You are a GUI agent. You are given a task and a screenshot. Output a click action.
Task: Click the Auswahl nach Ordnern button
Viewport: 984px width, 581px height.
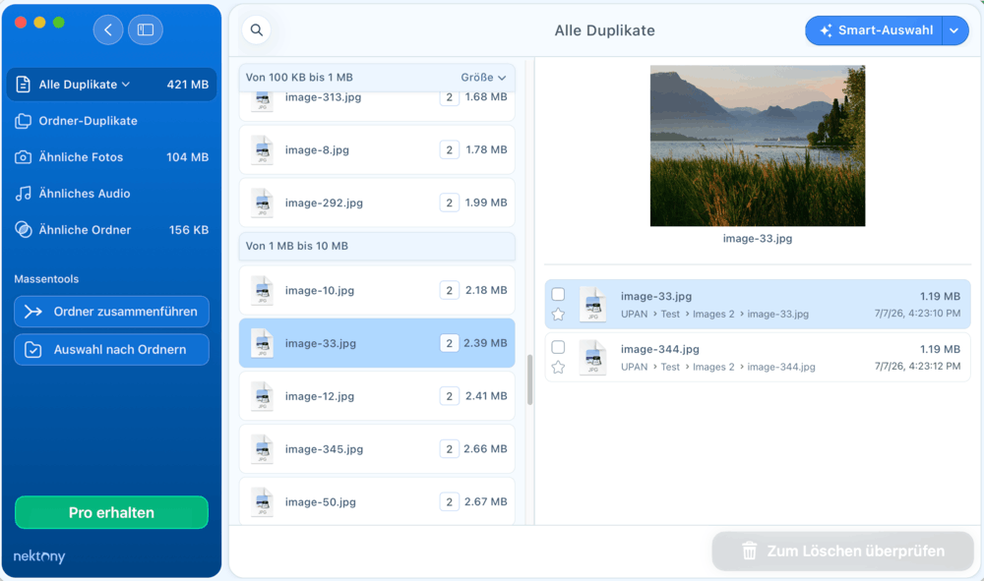112,350
